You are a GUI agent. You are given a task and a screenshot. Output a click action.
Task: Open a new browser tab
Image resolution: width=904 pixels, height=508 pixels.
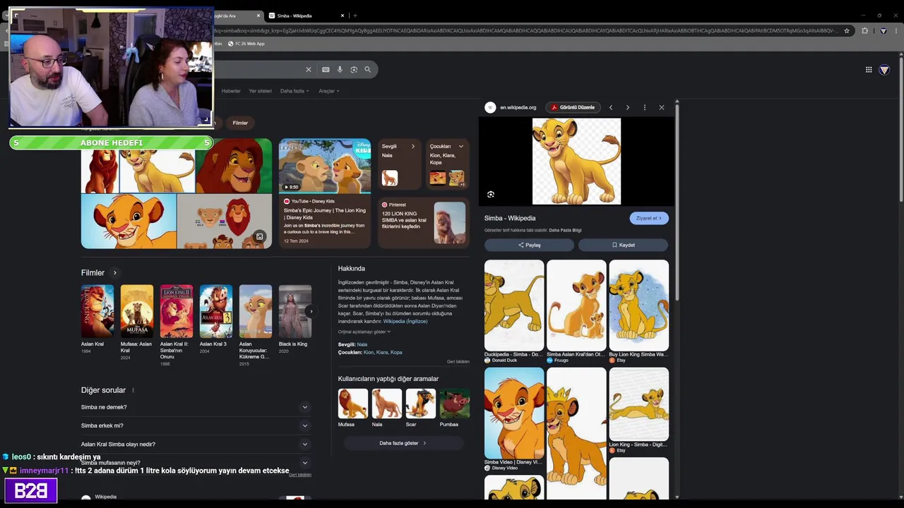pos(355,16)
